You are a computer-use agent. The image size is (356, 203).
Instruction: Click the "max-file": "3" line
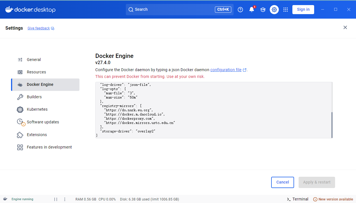tap(120, 93)
